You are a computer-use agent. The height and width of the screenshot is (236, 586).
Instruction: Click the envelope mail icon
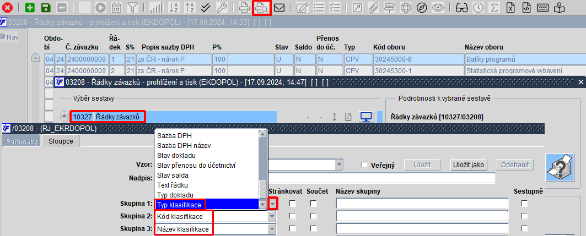[x=279, y=7]
